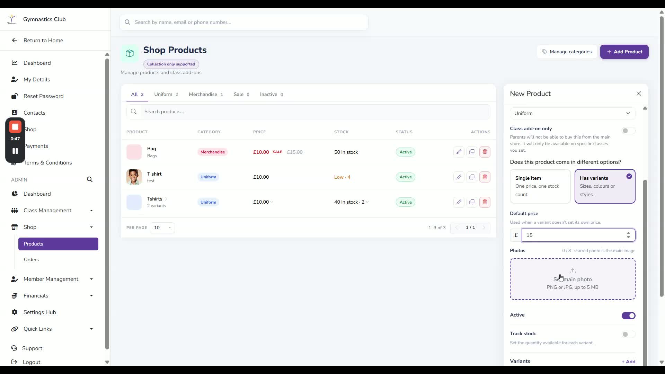This screenshot has height=374, width=665.
Task: Close the New Product panel
Action: (639, 94)
